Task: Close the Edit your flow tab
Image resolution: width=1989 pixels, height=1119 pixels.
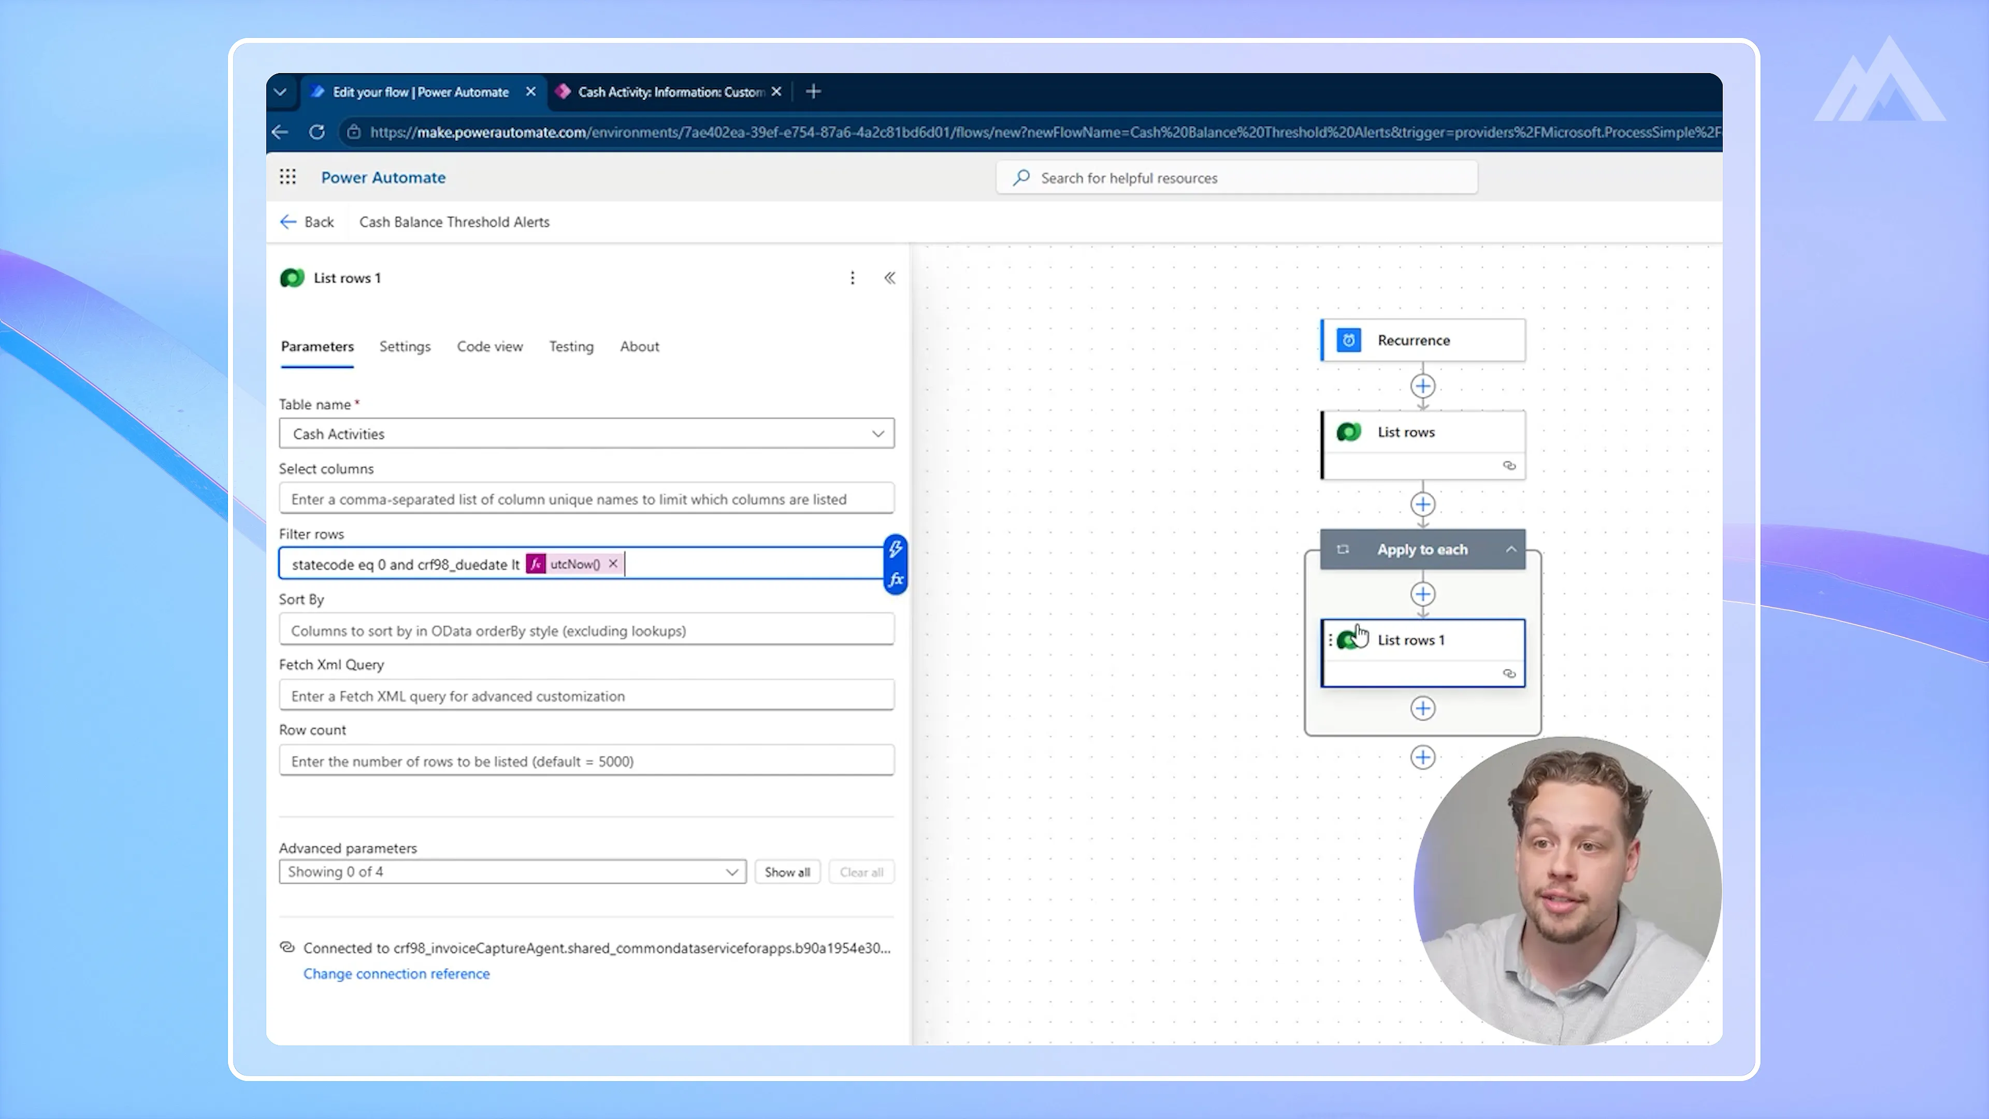Action: 530,92
